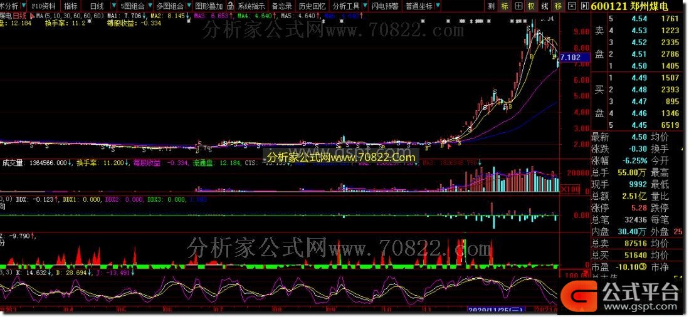Expand dropdown arrow beside 术分析
Viewport: 689px width, 317px height.
point(25,6)
